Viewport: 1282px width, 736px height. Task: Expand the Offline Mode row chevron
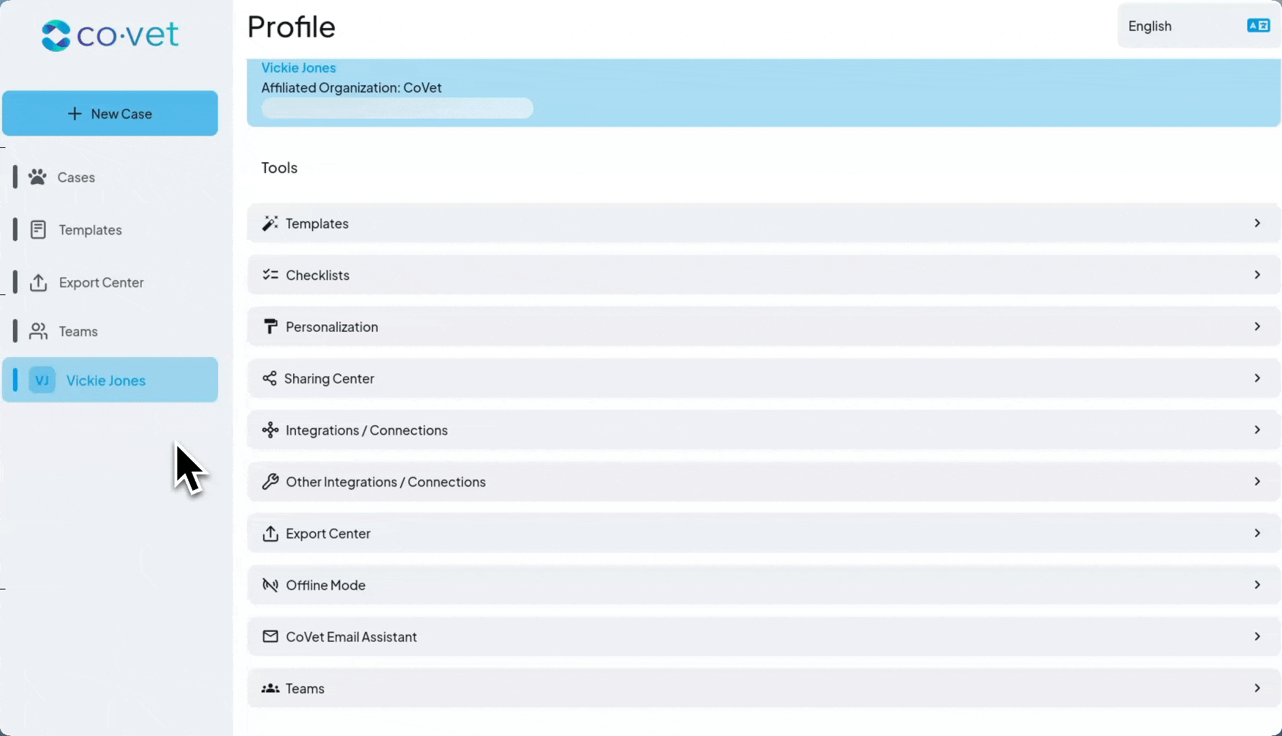point(1257,585)
